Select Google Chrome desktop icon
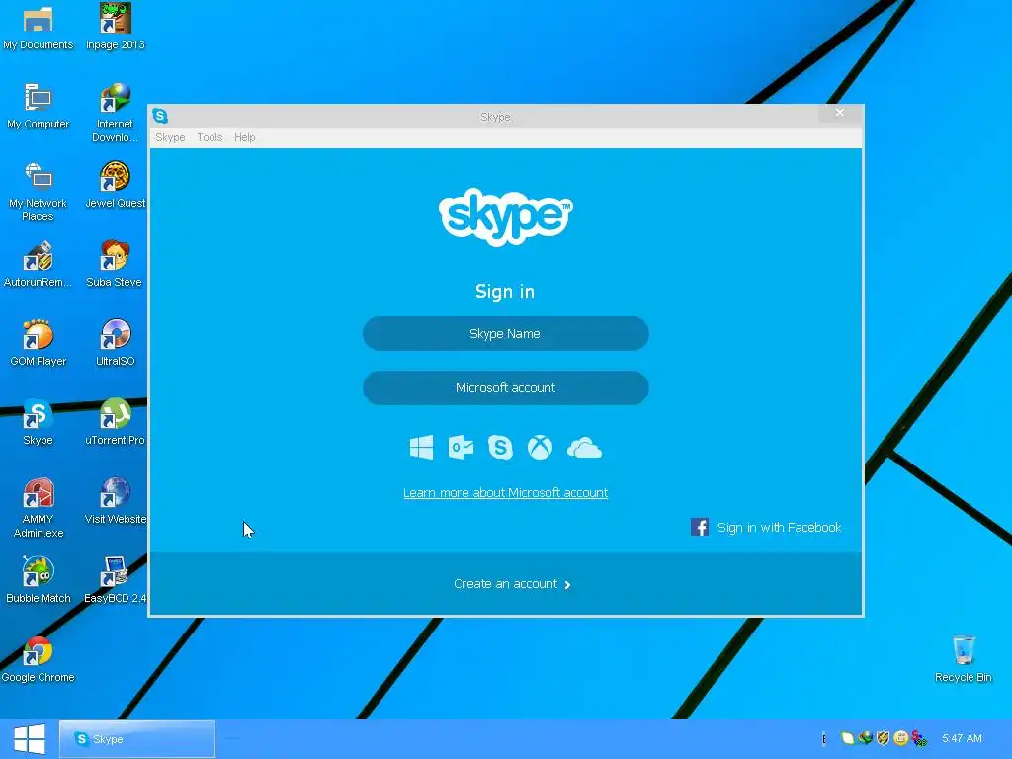Image resolution: width=1012 pixels, height=759 pixels. (38, 660)
